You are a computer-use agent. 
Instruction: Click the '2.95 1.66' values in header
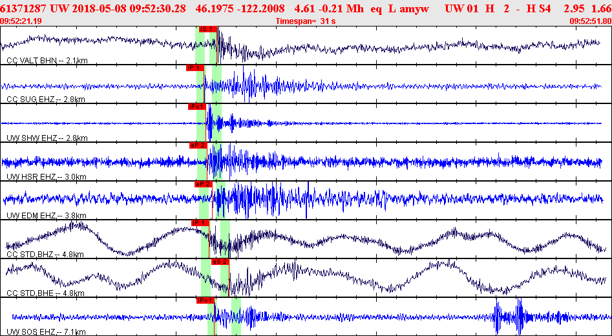587,8
